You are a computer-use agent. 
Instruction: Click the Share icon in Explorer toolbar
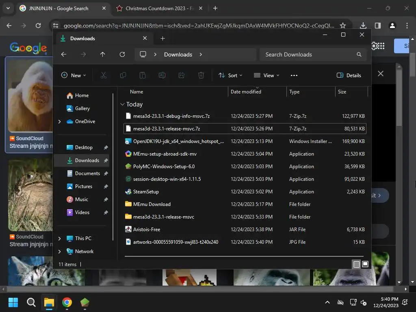coord(182,75)
